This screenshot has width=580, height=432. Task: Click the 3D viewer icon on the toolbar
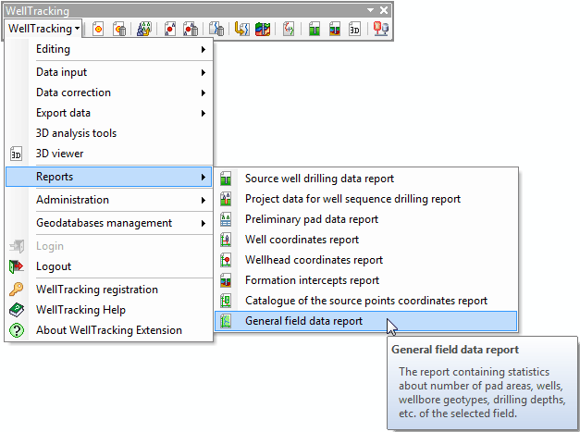354,29
